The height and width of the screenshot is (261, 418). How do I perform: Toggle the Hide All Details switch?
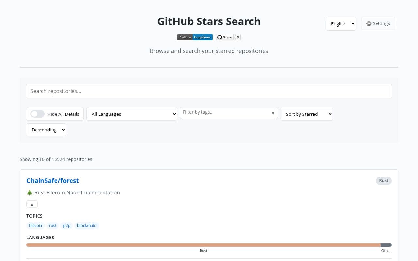(38, 114)
